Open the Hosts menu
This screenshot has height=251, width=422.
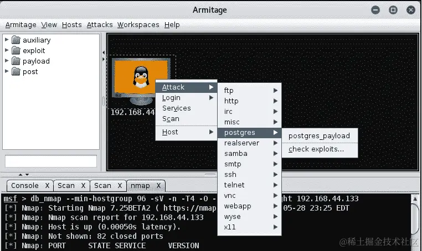[x=71, y=25]
